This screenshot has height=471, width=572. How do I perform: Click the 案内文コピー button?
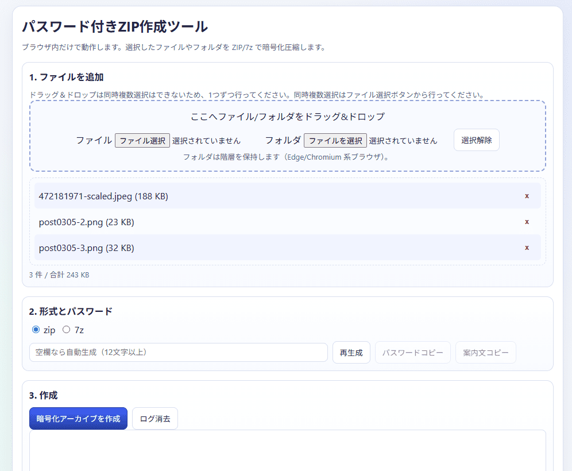tap(485, 353)
